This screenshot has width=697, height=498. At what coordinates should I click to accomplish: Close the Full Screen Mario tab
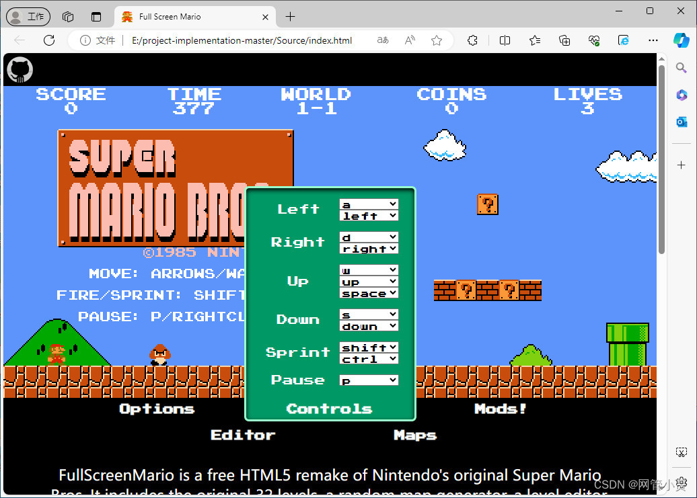click(265, 17)
